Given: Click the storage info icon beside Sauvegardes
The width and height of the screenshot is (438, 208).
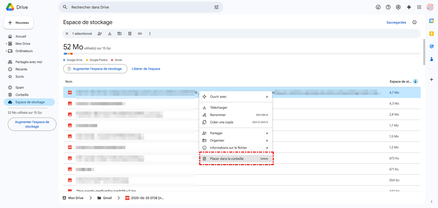Looking at the screenshot, I should (x=415, y=22).
